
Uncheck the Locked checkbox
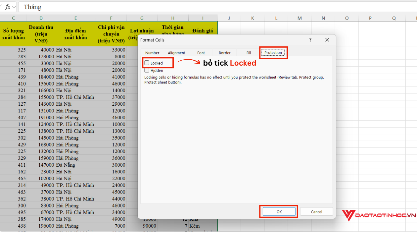tap(147, 63)
